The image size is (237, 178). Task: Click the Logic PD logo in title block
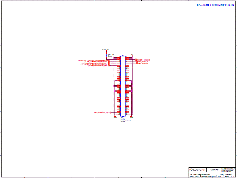click(x=197, y=170)
